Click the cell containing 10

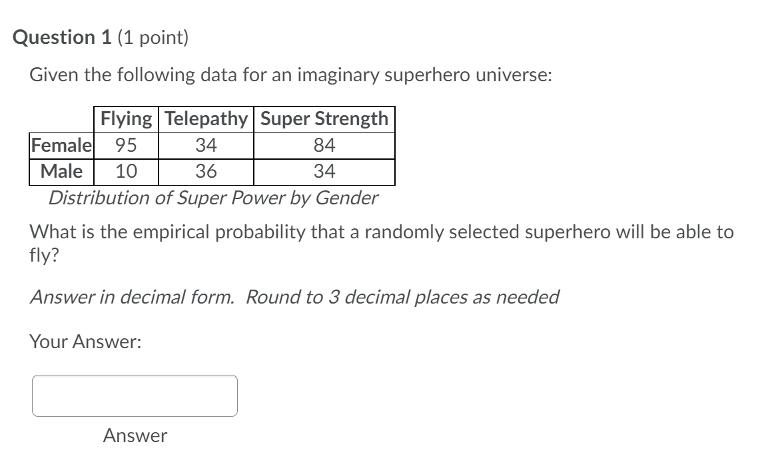[126, 172]
